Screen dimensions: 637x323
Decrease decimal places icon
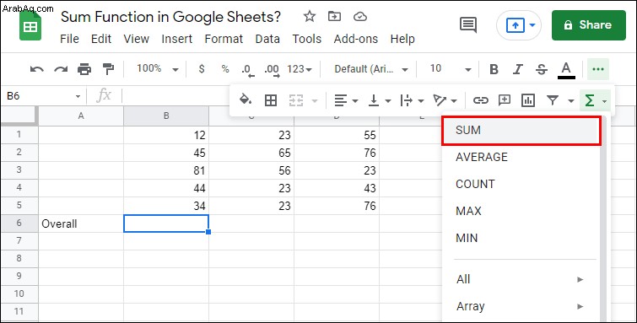(247, 70)
